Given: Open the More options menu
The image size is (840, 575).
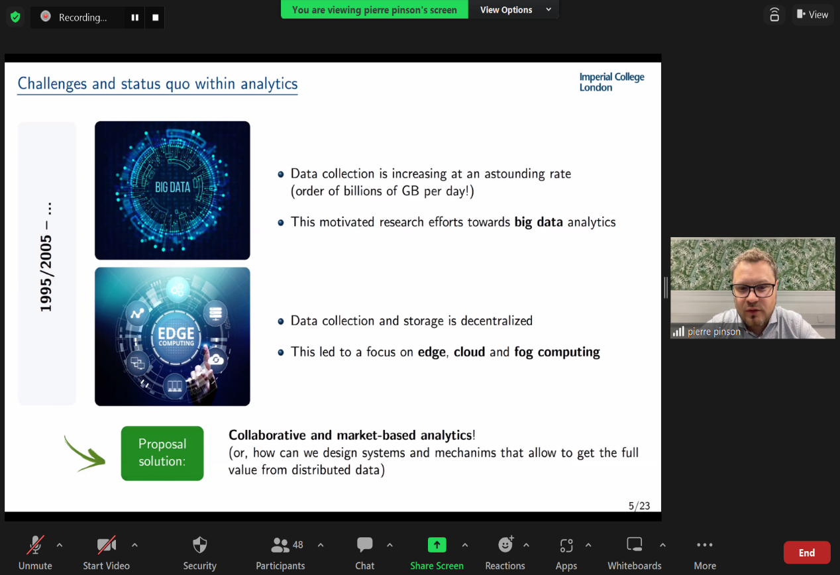Looking at the screenshot, I should click(705, 552).
